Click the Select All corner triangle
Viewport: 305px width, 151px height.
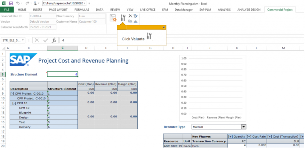coord(4,48)
